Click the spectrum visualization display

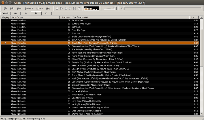[x=91, y=8]
